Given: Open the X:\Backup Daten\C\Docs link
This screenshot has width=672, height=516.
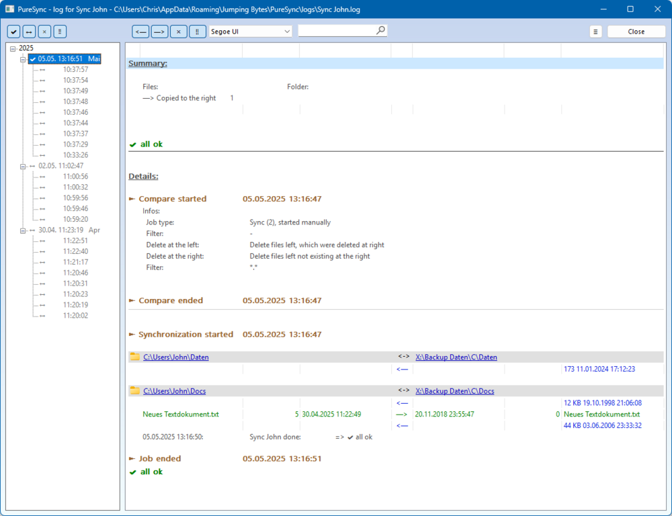Looking at the screenshot, I should (x=455, y=391).
